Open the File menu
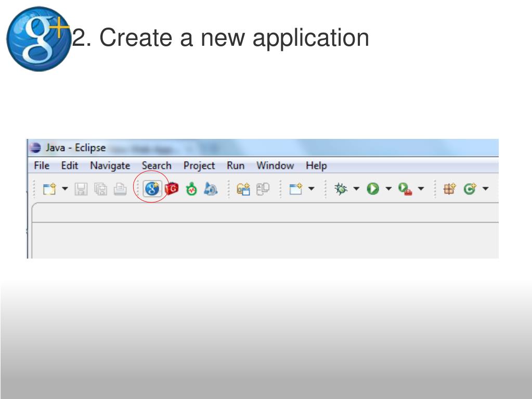 42,165
